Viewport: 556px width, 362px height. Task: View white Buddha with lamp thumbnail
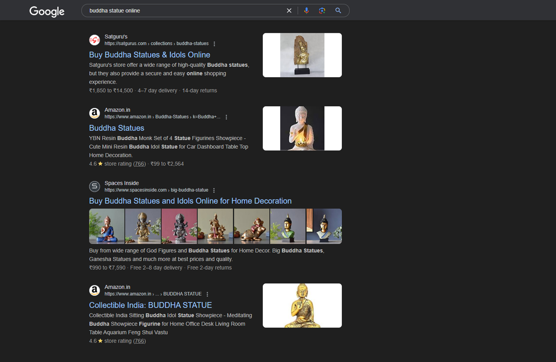coord(302,128)
